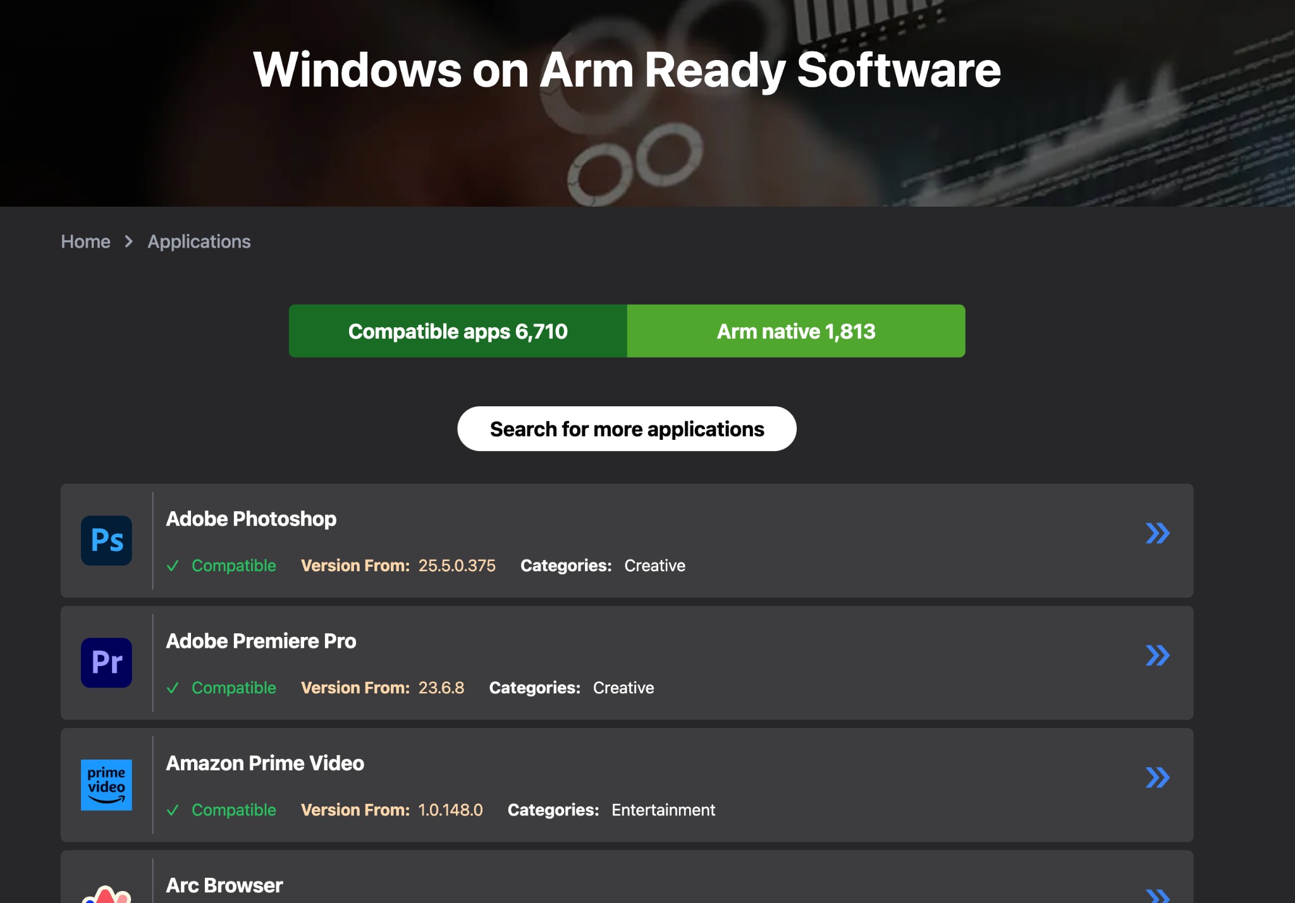Select the Arm native 1,813 tab
The width and height of the screenshot is (1295, 903).
tap(796, 331)
